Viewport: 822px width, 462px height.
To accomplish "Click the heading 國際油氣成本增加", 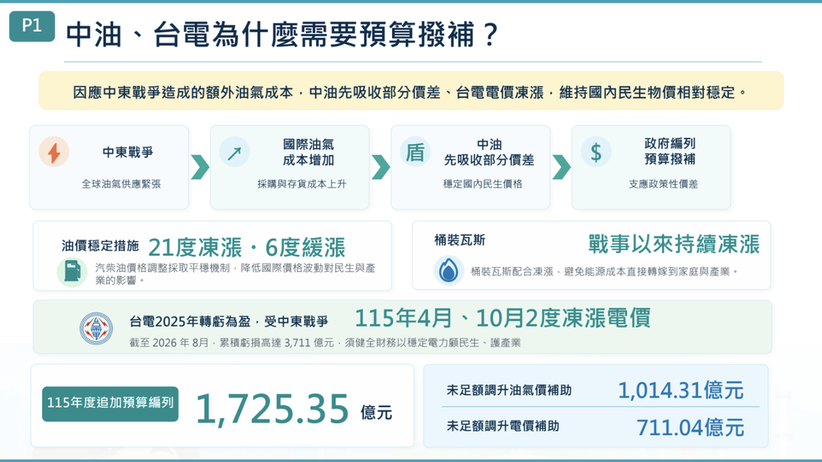I will pos(308,152).
